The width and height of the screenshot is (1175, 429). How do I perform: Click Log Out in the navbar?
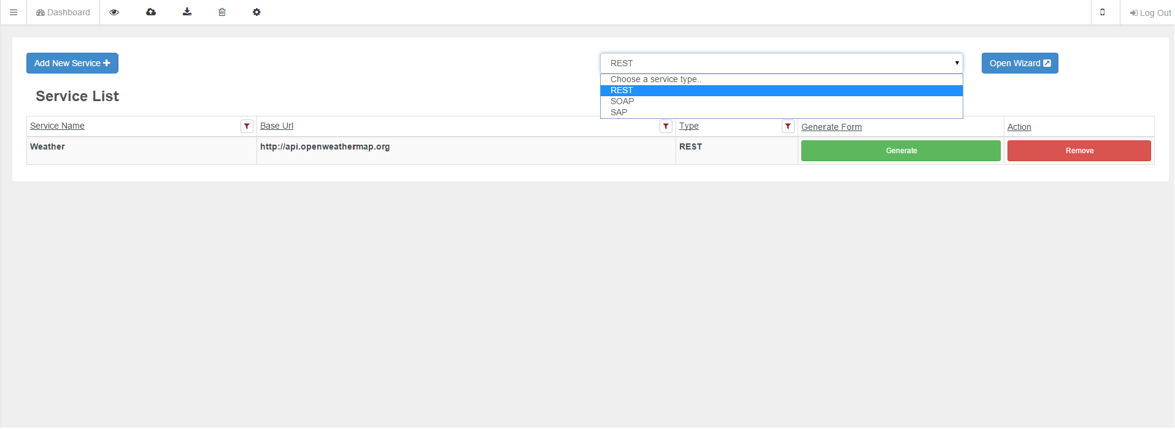click(x=1150, y=13)
